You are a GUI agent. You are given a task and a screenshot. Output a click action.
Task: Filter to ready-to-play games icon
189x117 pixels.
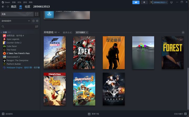point(37,21)
